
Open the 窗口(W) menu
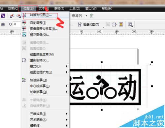[x=91, y=9]
